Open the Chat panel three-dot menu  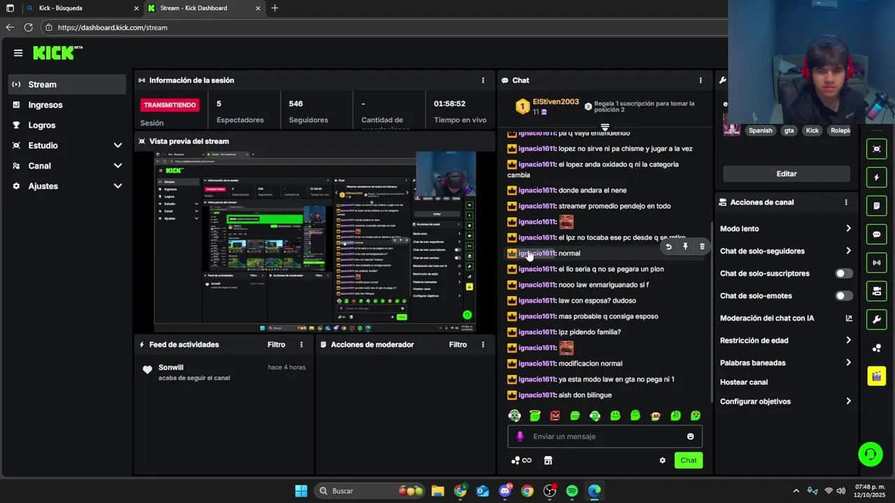tap(700, 80)
